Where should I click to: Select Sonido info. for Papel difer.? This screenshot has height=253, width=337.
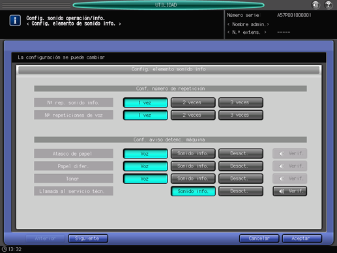[x=193, y=166]
